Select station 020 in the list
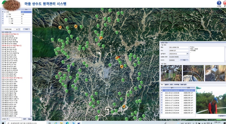The width and height of the screenshot is (226, 124). [x=16, y=68]
